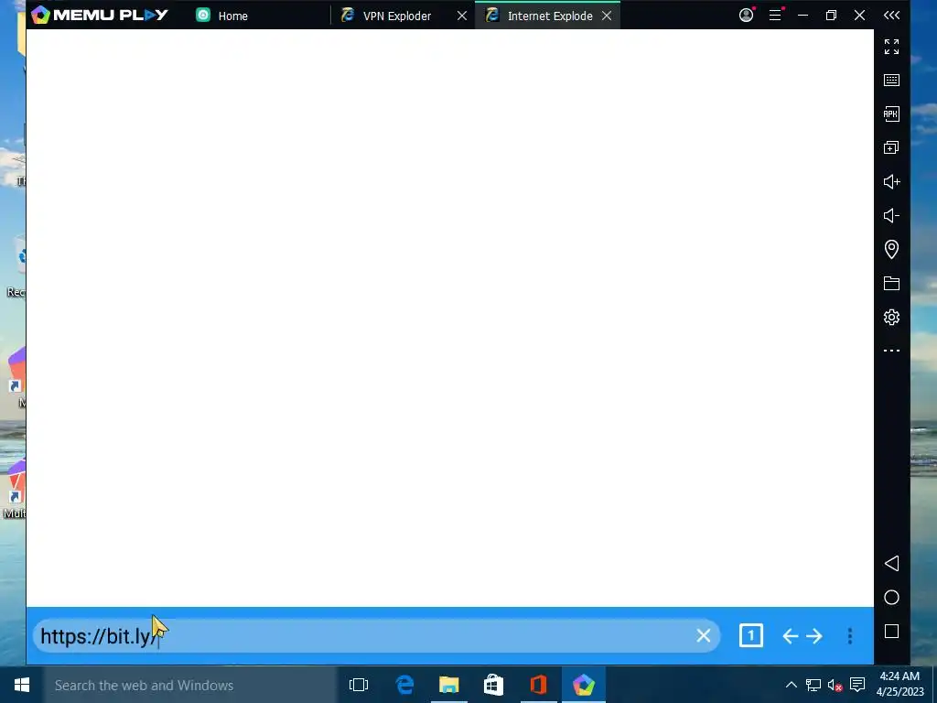Open Microsoft Store from taskbar

click(x=493, y=685)
